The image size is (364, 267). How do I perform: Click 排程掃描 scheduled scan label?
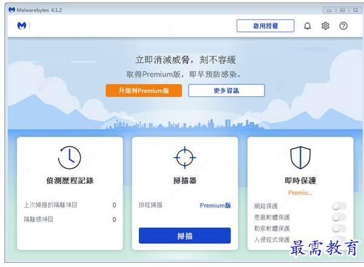click(x=150, y=205)
